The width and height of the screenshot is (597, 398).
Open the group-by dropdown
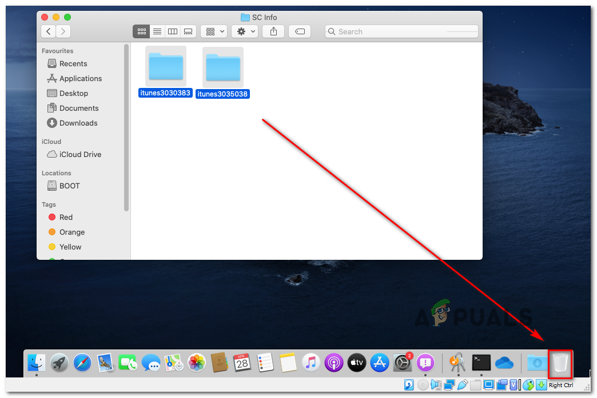(x=214, y=31)
